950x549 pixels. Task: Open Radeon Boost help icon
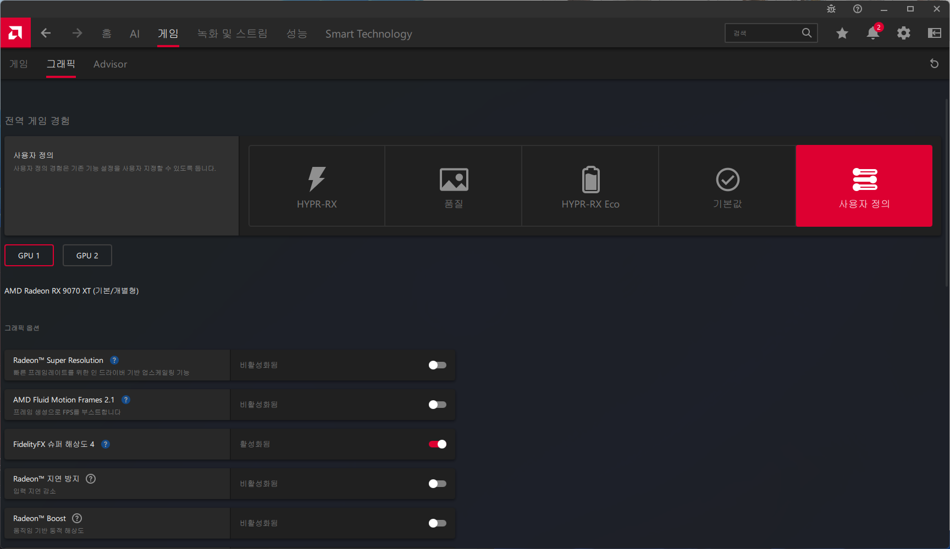click(77, 518)
